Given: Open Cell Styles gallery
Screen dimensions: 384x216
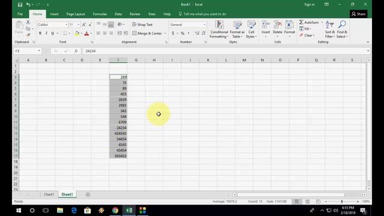Looking at the screenshot, I should [251, 29].
